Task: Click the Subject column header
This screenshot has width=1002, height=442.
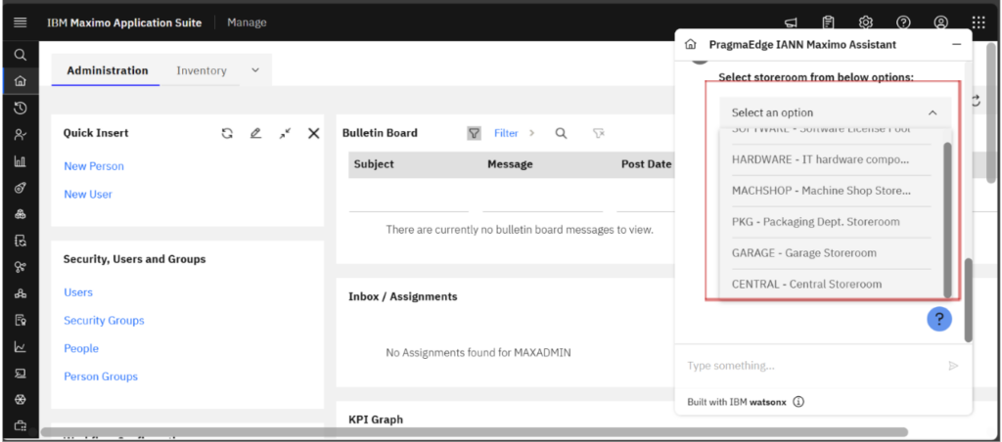Action: tap(374, 164)
